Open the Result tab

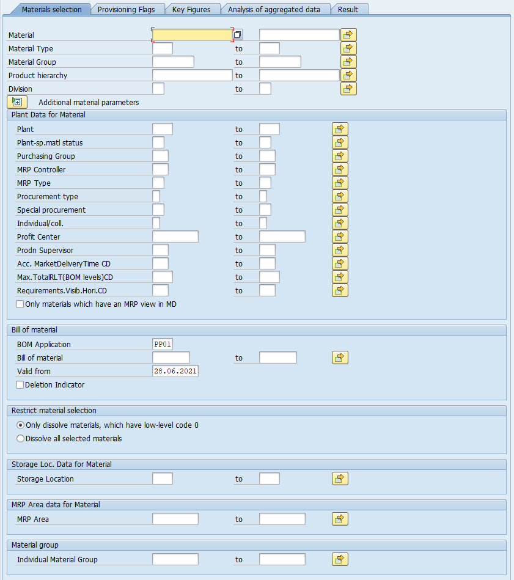click(348, 9)
